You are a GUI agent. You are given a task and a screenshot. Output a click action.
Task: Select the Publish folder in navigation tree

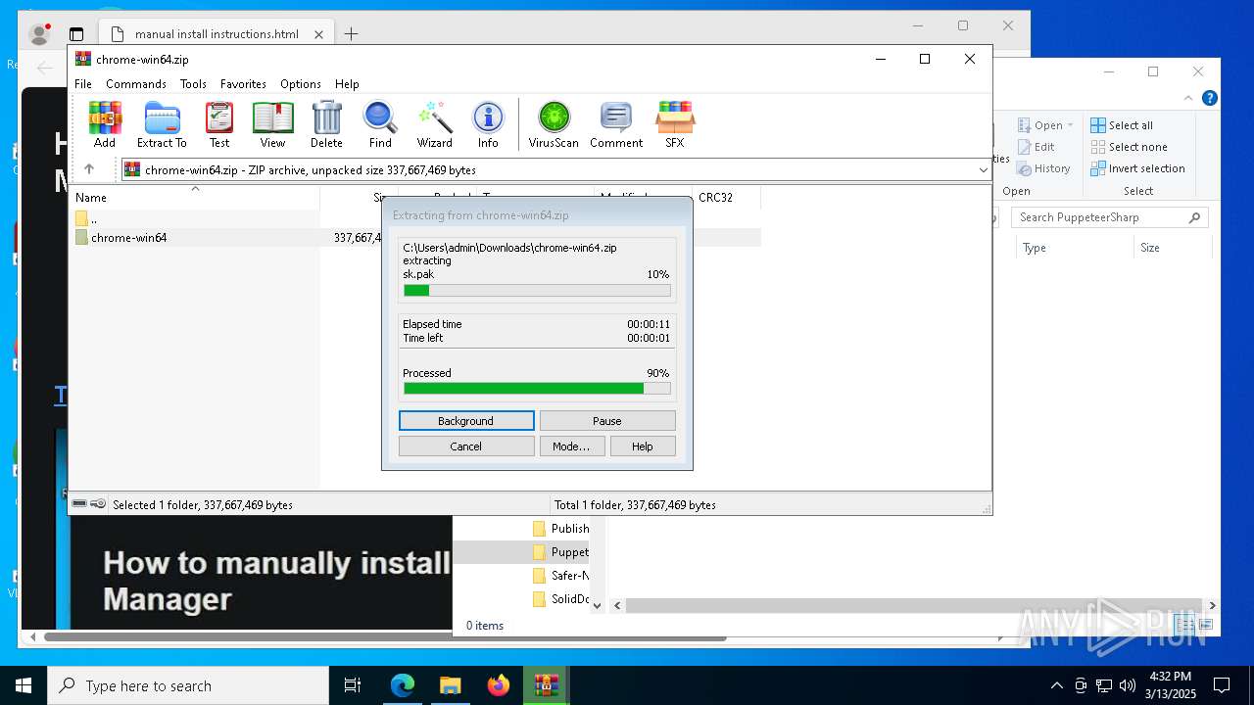tap(560, 529)
